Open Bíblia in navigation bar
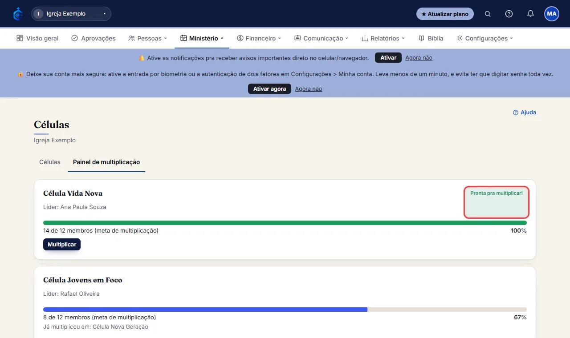 tap(431, 38)
